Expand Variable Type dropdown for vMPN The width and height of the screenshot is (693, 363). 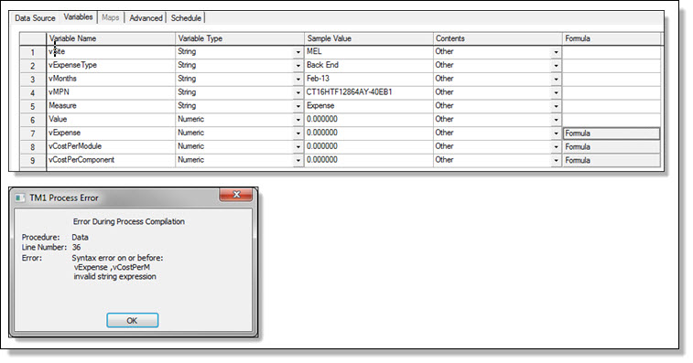[x=298, y=92]
